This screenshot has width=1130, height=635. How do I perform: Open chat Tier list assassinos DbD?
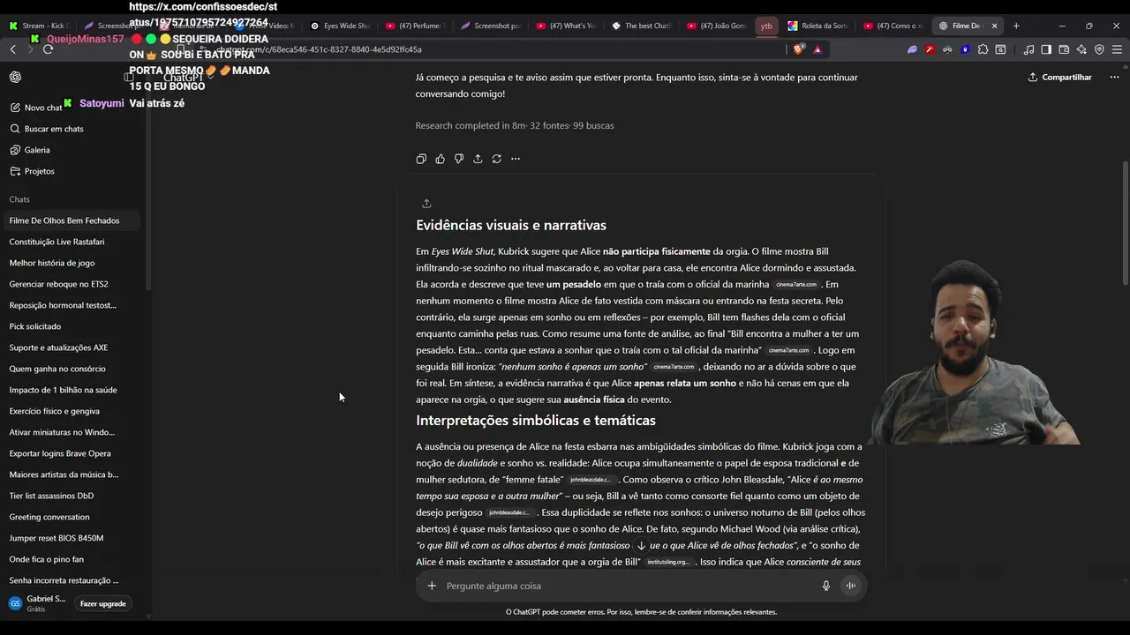coord(71,496)
